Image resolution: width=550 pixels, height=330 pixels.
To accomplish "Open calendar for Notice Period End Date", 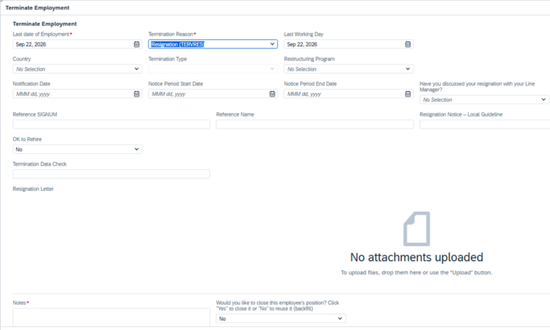I will pyautogui.click(x=408, y=94).
